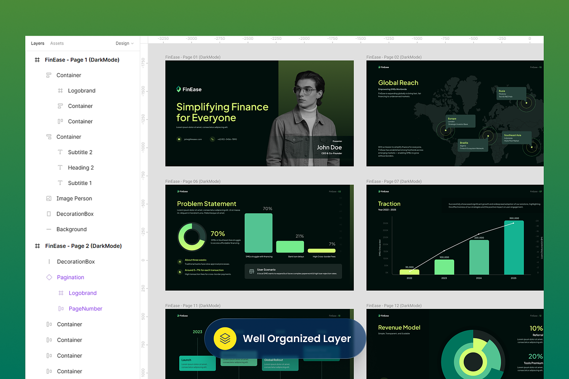The width and height of the screenshot is (569, 379).
Task: Click the icon beside Around 5-7% for each transaction
Action: tap(180, 272)
